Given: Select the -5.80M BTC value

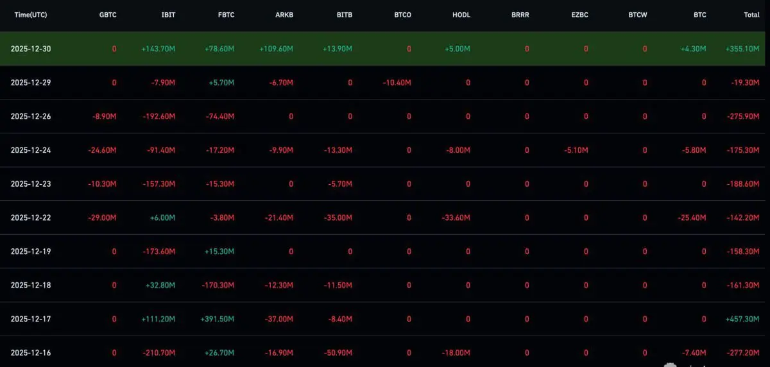Looking at the screenshot, I should (694, 150).
